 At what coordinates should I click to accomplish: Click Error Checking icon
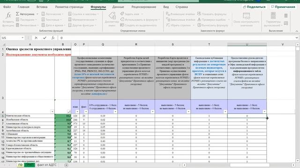[199, 20]
